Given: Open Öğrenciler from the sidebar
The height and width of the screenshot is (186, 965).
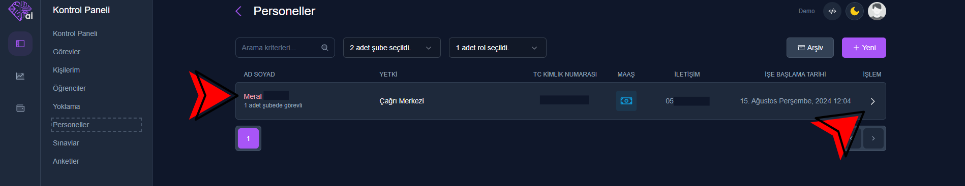Looking at the screenshot, I should [69, 88].
